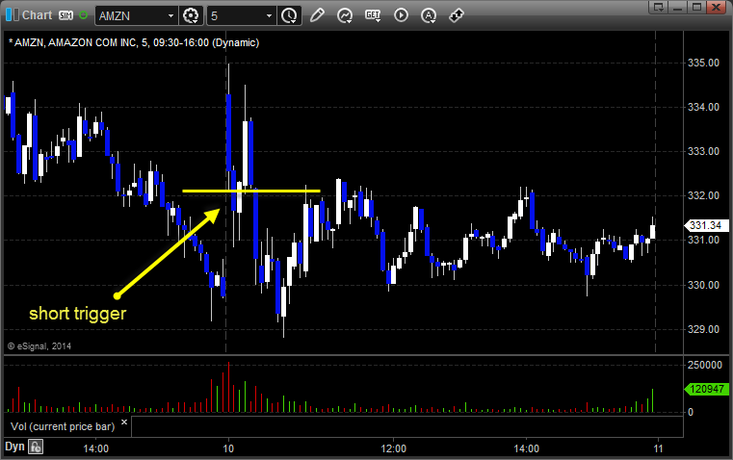Screen dimensions: 733x460
Task: Open the chart studies indicator menu
Action: click(x=345, y=15)
